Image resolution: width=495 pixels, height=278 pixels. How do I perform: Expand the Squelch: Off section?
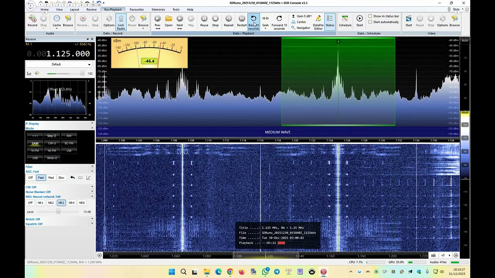click(x=59, y=224)
